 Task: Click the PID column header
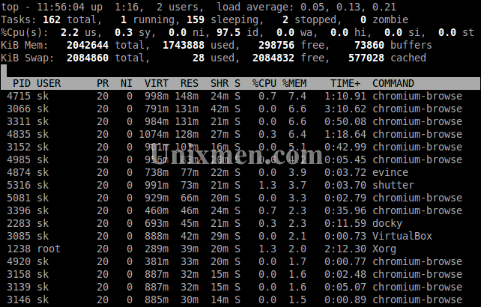[x=22, y=83]
